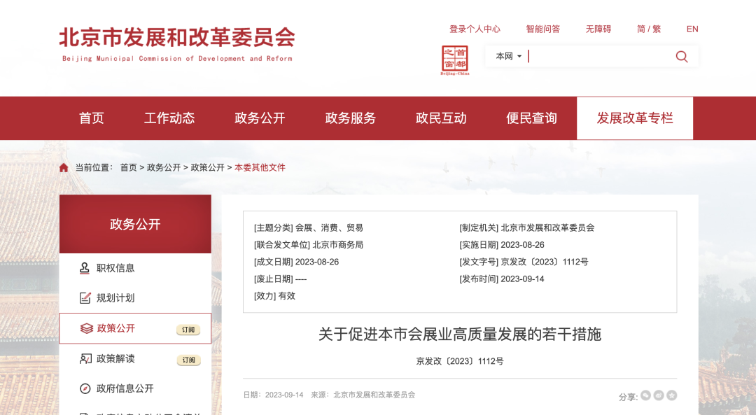Switch to EN English version
756x415 pixels.
(x=692, y=29)
